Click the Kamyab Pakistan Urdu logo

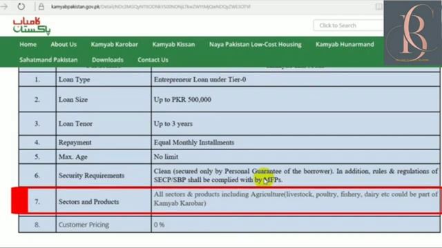click(32, 26)
